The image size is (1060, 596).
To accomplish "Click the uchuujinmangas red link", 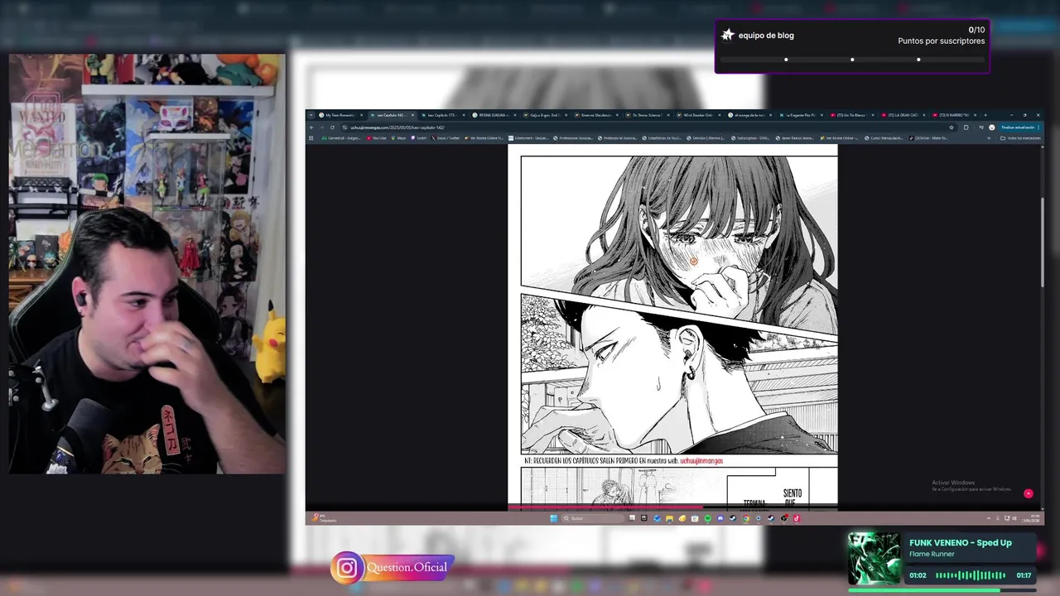I will click(x=701, y=461).
